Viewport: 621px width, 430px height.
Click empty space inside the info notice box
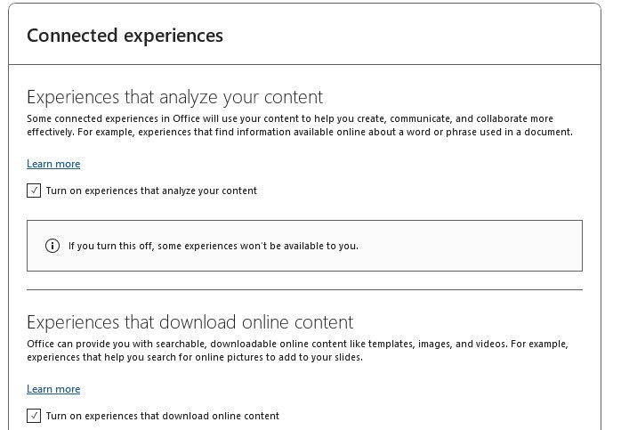(472, 246)
